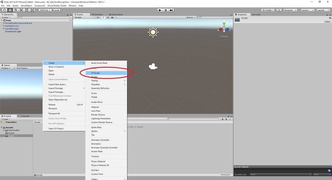Open the Shaded draw mode dropdown
The height and width of the screenshot is (180, 332).
[x=84, y=18]
